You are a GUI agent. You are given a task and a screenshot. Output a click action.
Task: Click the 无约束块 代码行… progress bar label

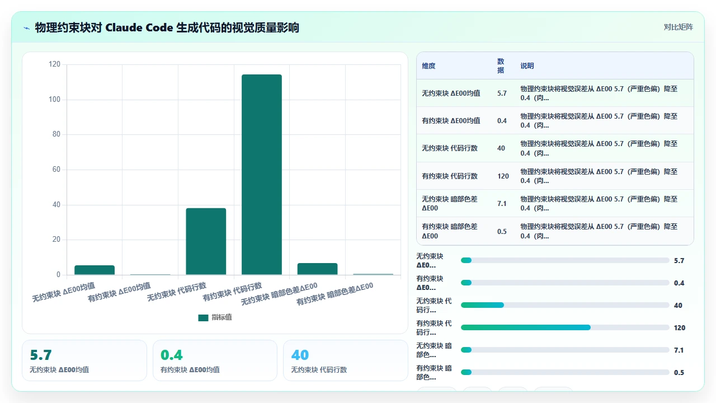coord(434,305)
